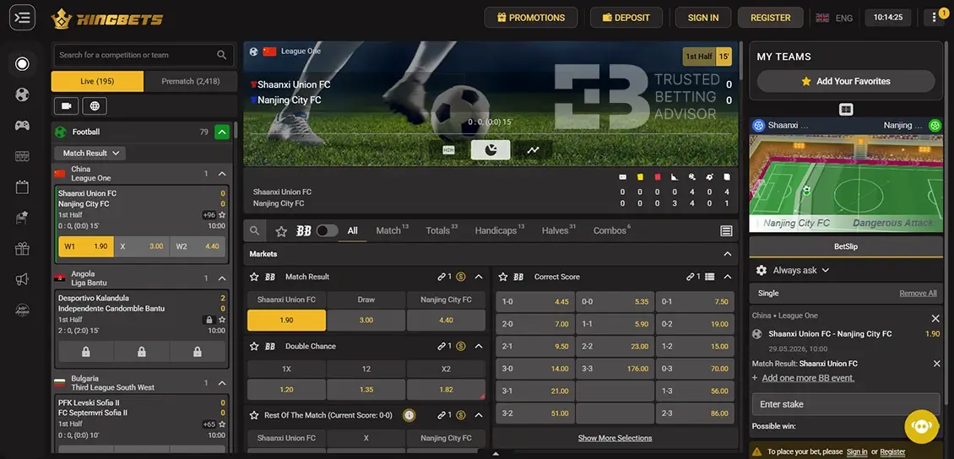Image resolution: width=954 pixels, height=459 pixels.
Task: Open the live events sidebar icon
Action: click(x=22, y=64)
